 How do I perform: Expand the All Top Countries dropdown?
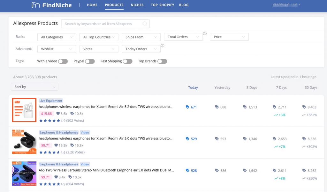99,37
